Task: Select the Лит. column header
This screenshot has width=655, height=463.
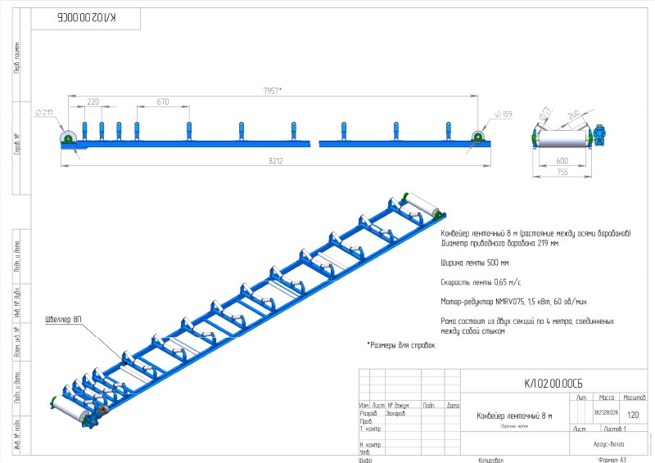Action: [581, 398]
